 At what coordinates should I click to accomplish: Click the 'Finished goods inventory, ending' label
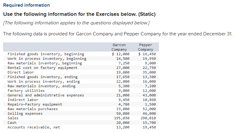(x=42, y=77)
